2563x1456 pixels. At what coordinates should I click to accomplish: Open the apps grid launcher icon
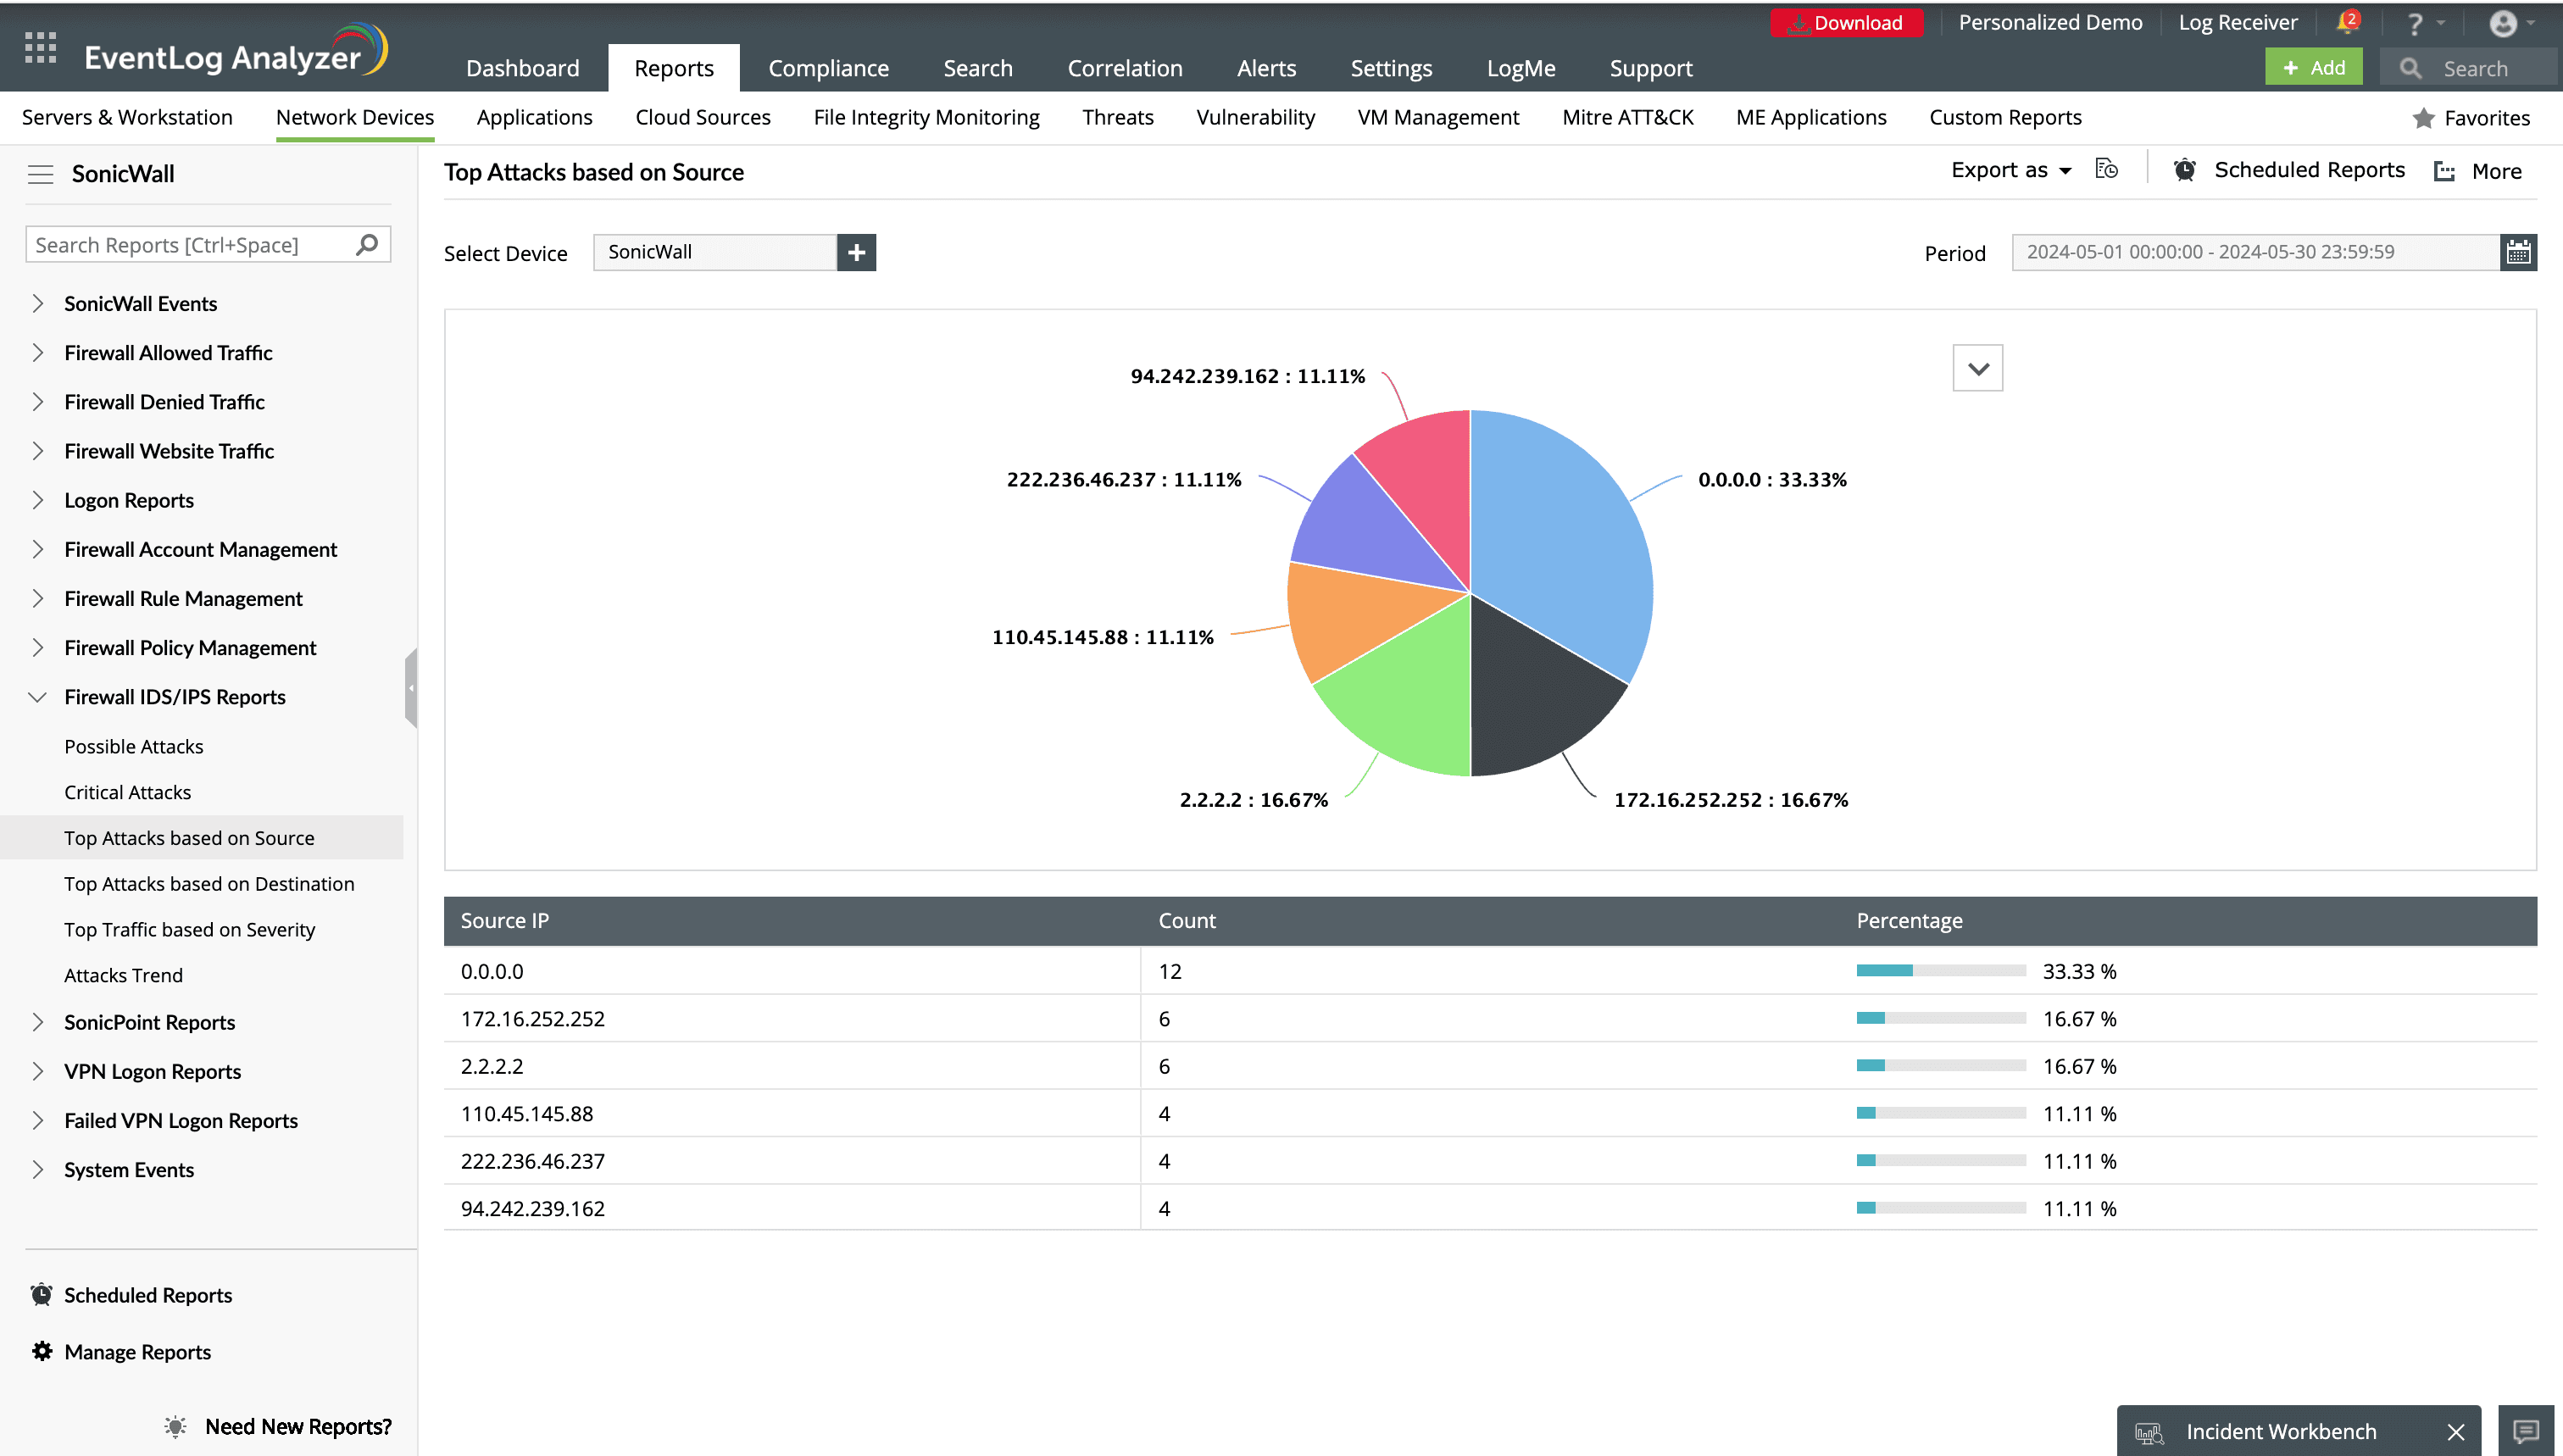tap(40, 48)
